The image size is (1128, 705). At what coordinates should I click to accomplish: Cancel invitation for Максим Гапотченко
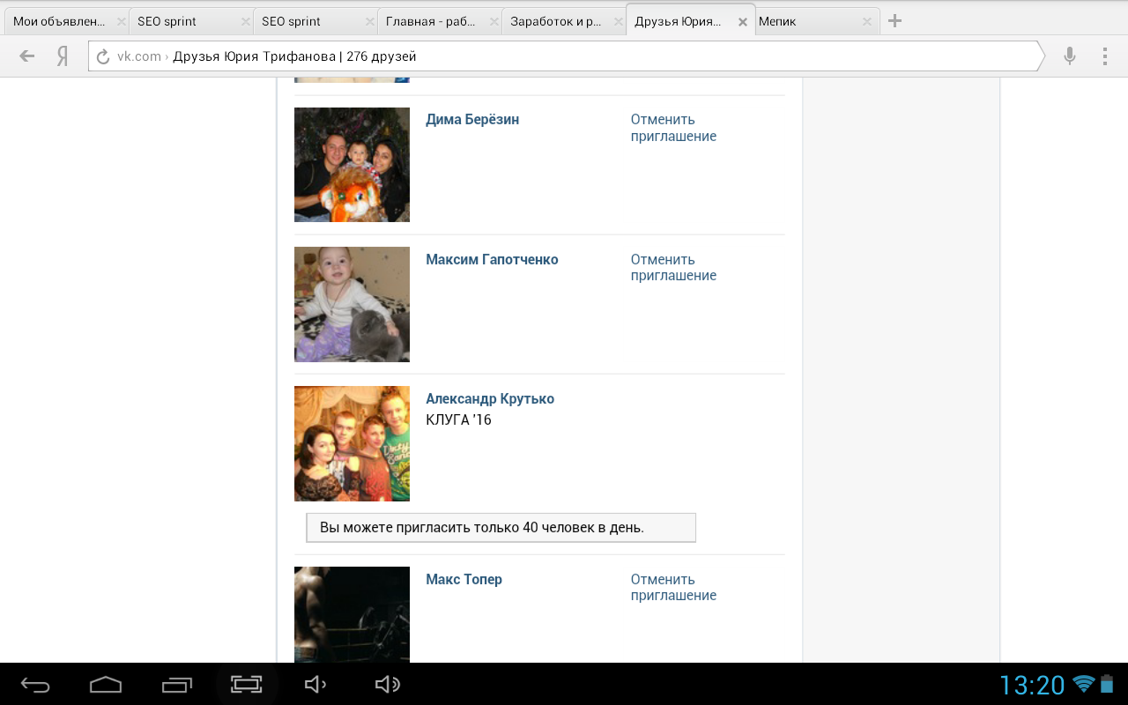coord(673,268)
